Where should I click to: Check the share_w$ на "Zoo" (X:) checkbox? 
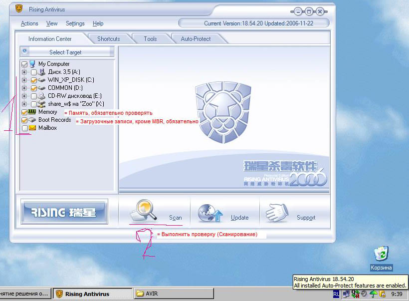(x=33, y=104)
